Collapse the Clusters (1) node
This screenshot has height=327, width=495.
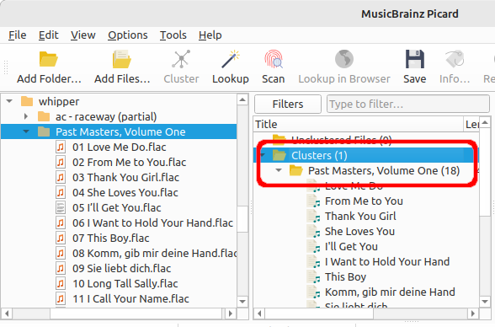263,155
